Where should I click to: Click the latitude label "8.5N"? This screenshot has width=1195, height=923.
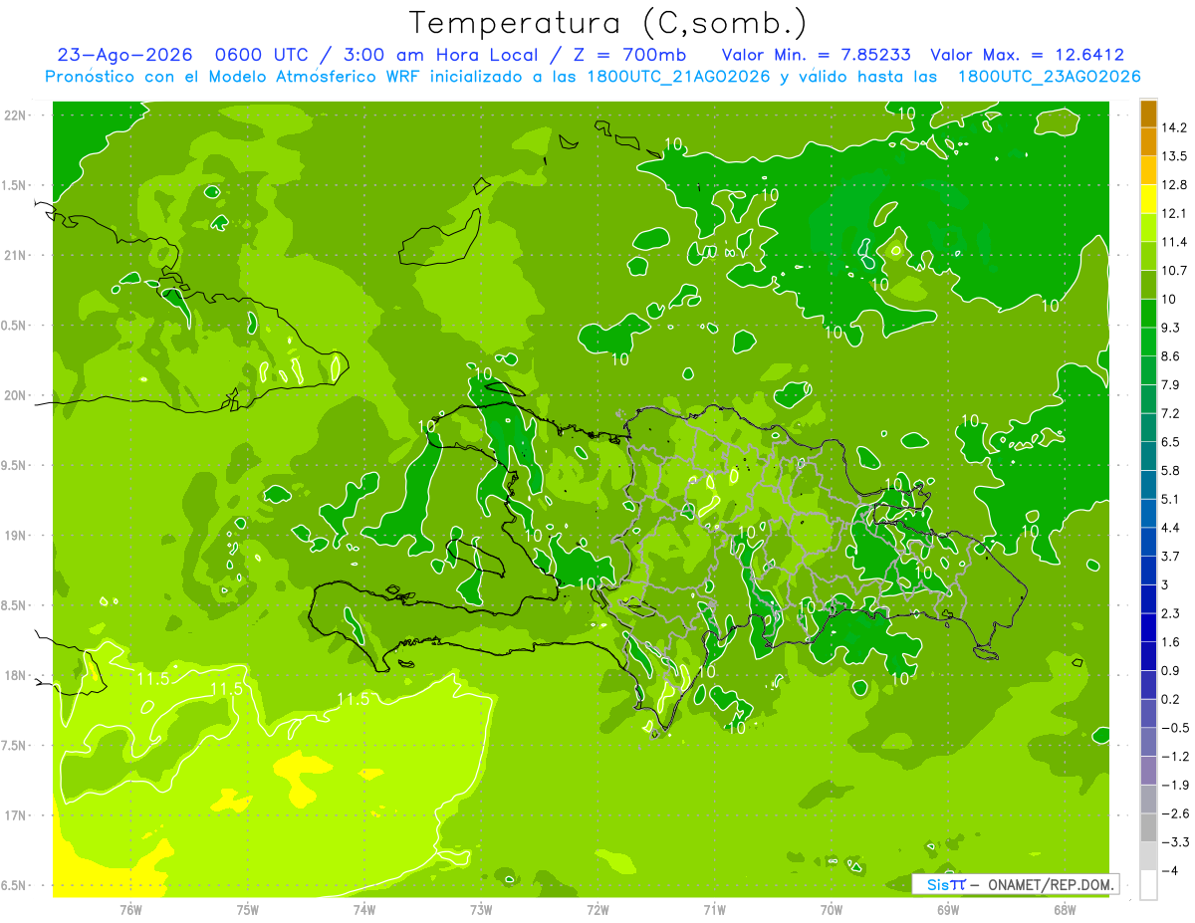pyautogui.click(x=15, y=605)
